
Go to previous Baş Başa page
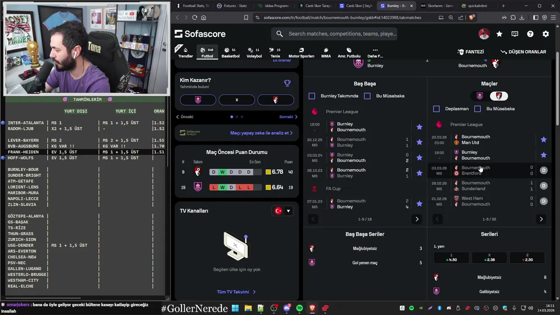[x=313, y=219]
